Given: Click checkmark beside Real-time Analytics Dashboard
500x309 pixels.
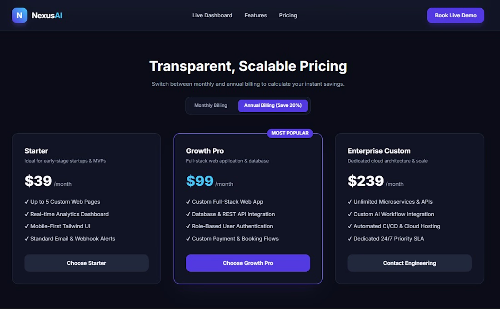Looking at the screenshot, I should [x=26, y=214].
